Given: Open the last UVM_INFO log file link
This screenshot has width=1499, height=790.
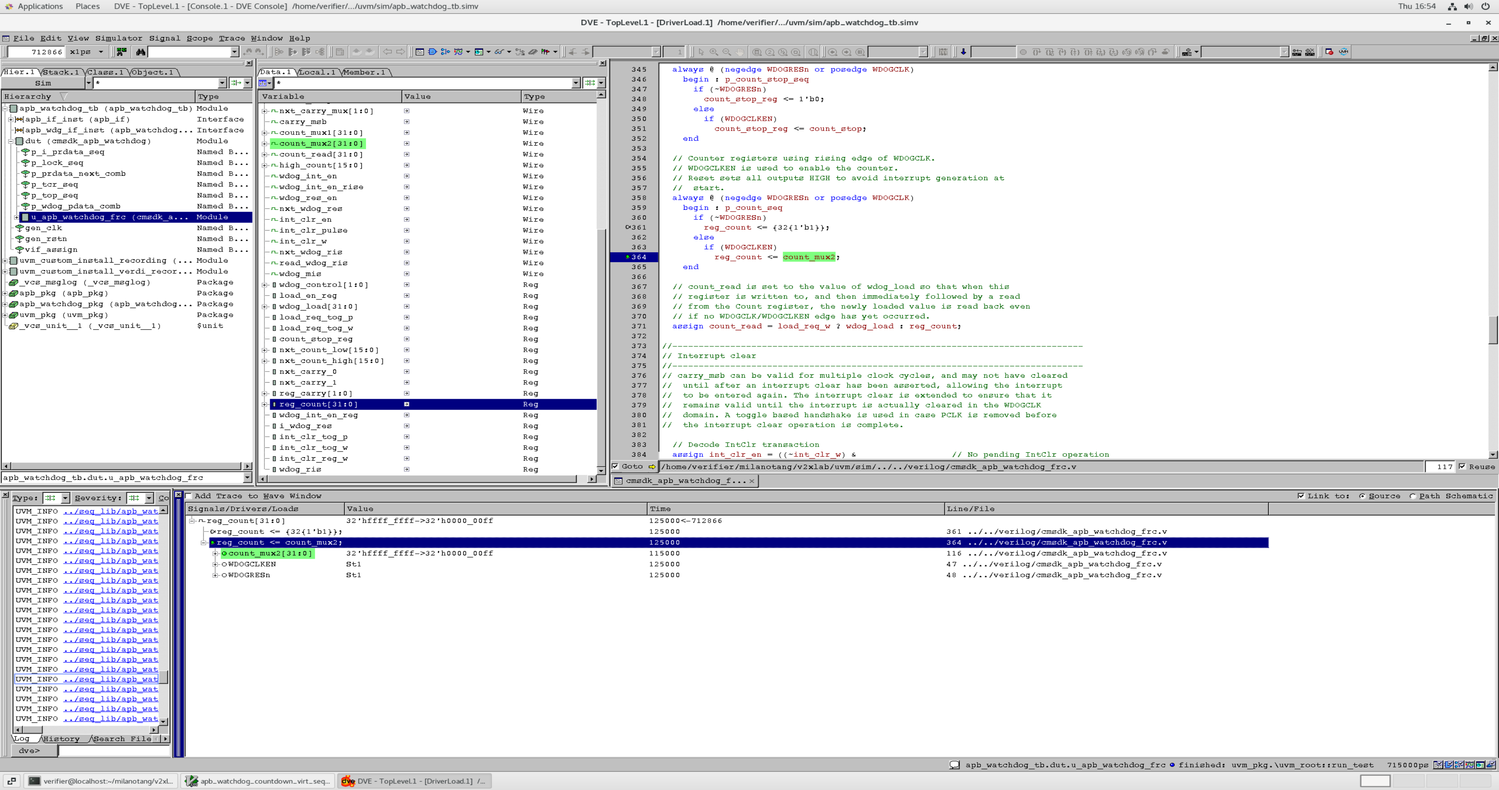Looking at the screenshot, I should (x=111, y=719).
